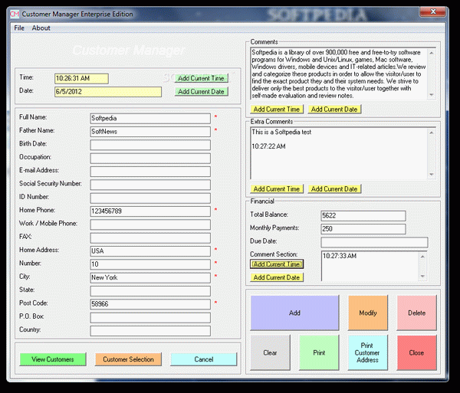Click the Birth Date input field
460x393 pixels.
(150, 145)
